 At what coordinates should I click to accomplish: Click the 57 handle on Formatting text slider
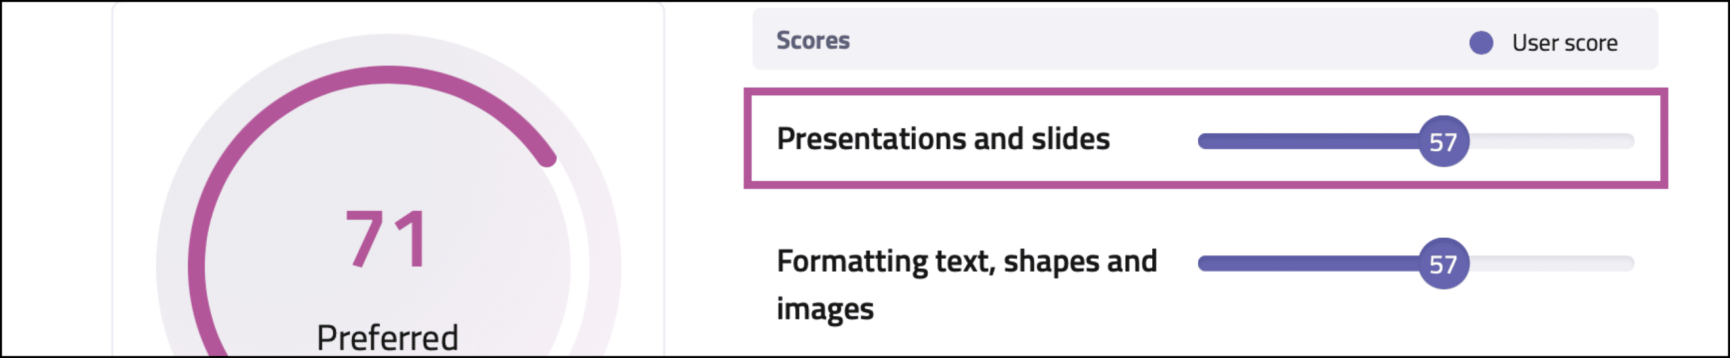point(1443,263)
